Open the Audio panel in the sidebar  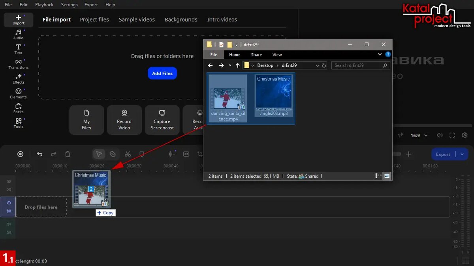tap(18, 35)
